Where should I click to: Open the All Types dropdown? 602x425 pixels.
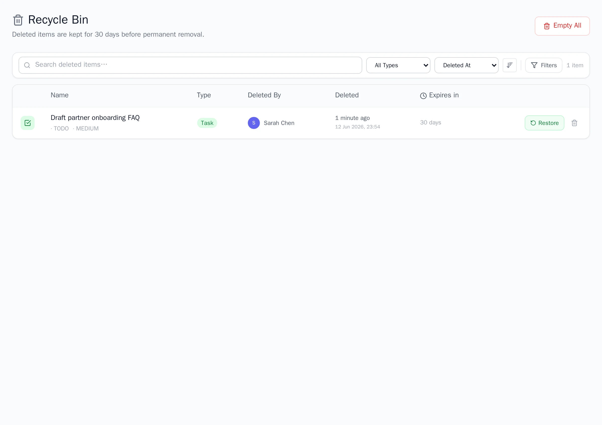pos(398,65)
